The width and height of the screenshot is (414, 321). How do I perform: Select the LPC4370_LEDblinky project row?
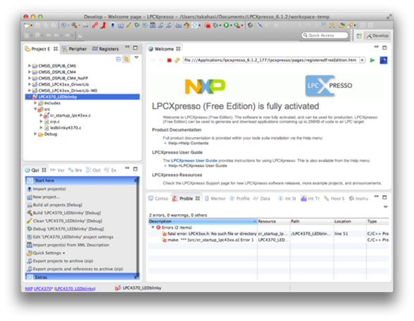[x=82, y=97]
